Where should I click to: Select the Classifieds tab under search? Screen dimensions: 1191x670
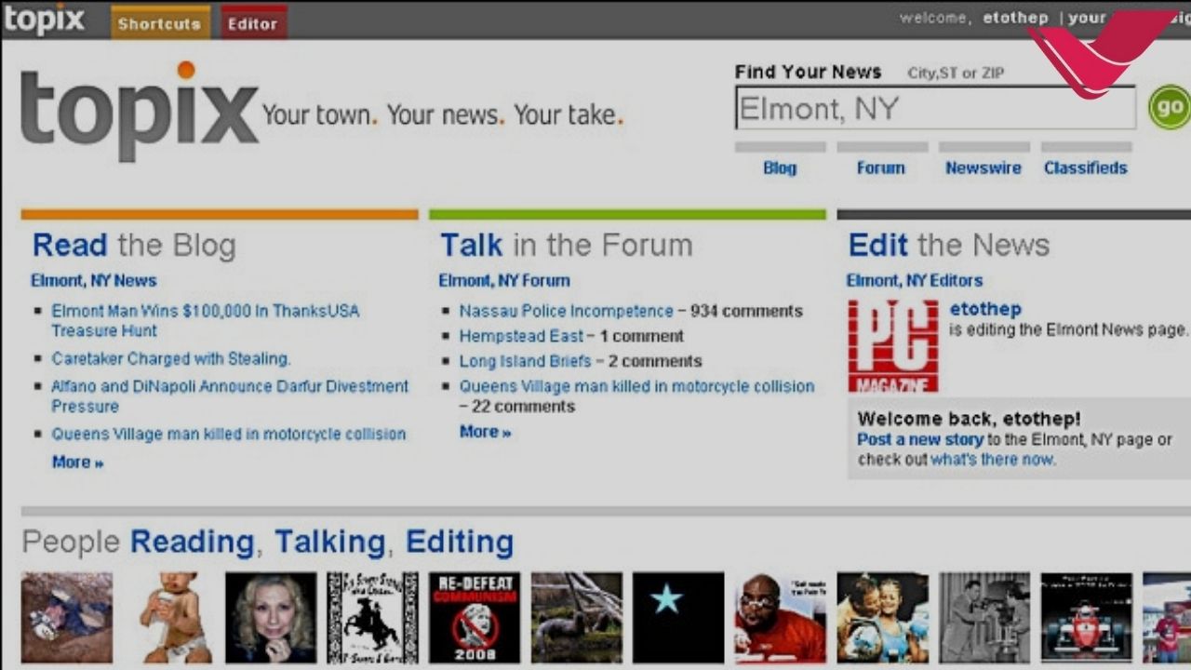tap(1085, 168)
